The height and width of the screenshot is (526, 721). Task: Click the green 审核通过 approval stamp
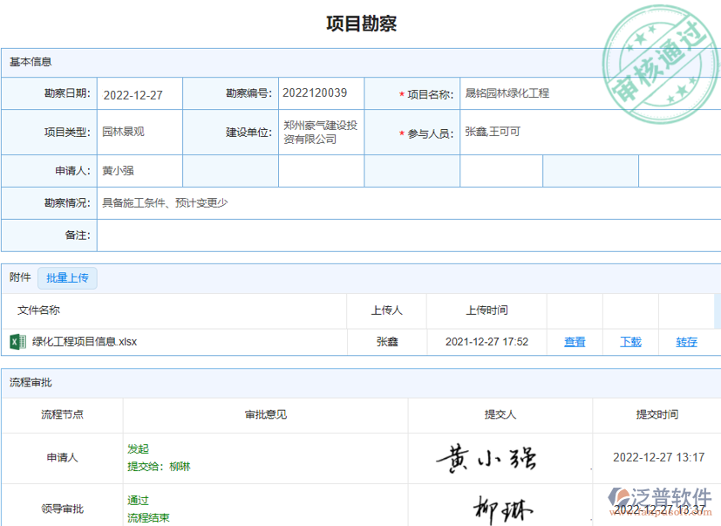click(657, 66)
